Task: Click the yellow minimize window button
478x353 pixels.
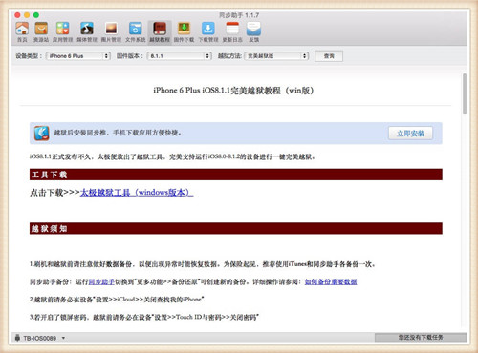Action: [27, 15]
